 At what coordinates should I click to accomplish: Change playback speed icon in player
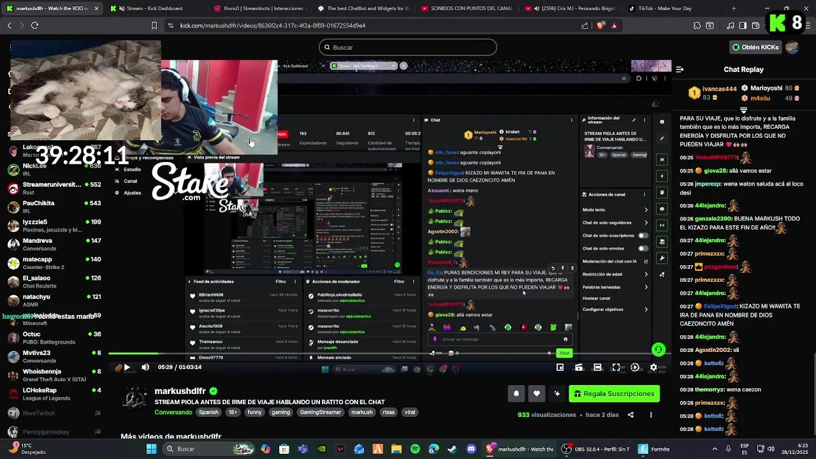point(635,367)
